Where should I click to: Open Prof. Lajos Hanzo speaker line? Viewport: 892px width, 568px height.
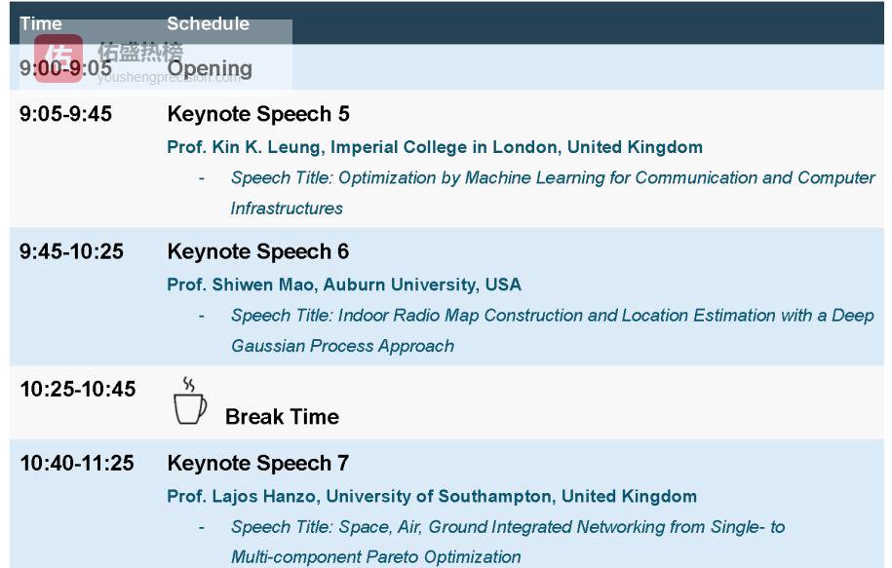[432, 496]
